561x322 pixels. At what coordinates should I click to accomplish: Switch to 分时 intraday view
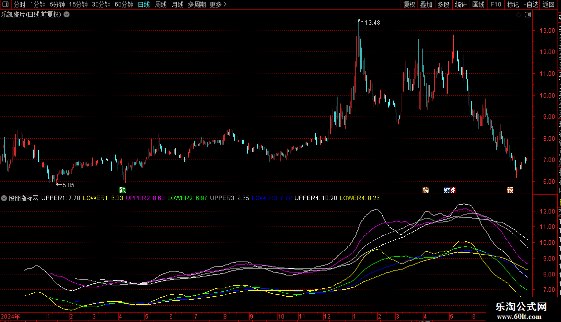tap(20, 4)
